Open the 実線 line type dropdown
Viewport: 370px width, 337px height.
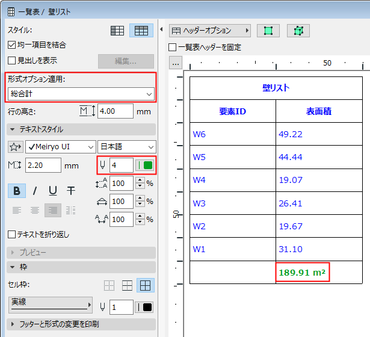(x=51, y=305)
